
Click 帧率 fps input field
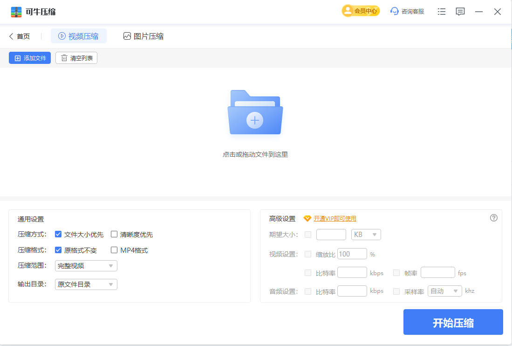click(x=438, y=272)
